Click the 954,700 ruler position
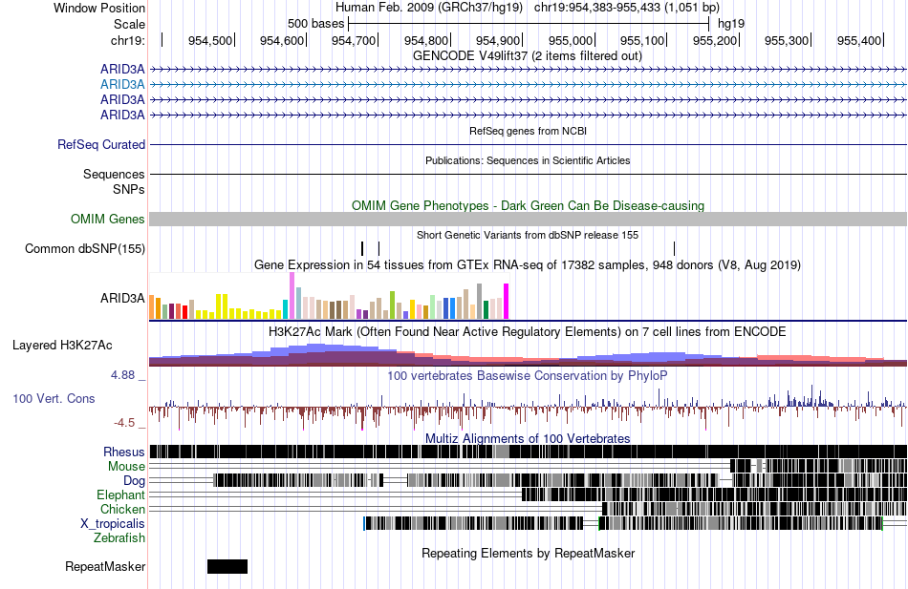908x589 pixels. (354, 40)
